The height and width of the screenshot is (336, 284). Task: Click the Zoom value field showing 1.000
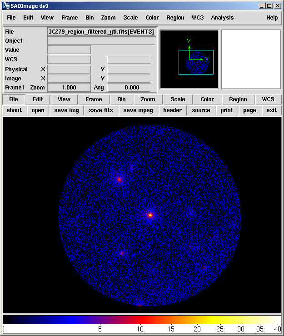point(69,88)
